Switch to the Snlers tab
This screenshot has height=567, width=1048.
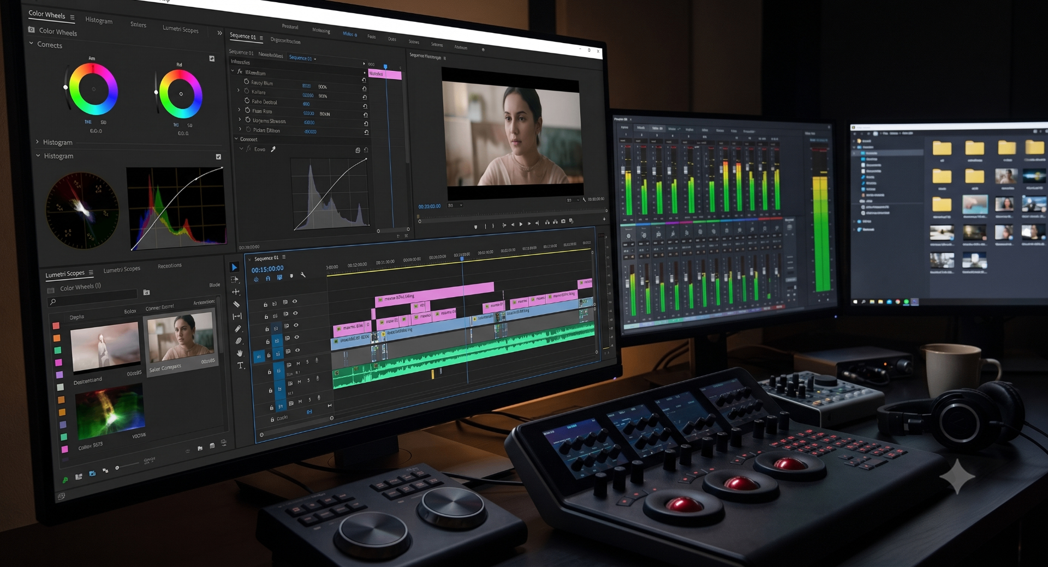(x=138, y=25)
